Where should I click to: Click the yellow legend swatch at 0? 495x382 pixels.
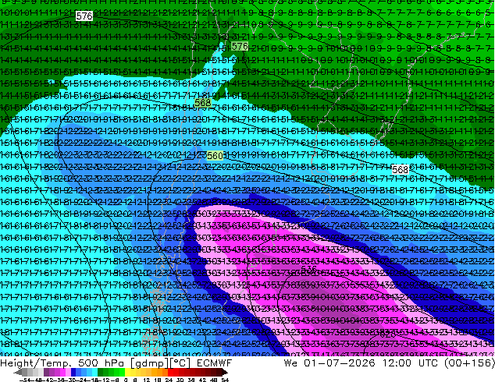tap(127, 373)
